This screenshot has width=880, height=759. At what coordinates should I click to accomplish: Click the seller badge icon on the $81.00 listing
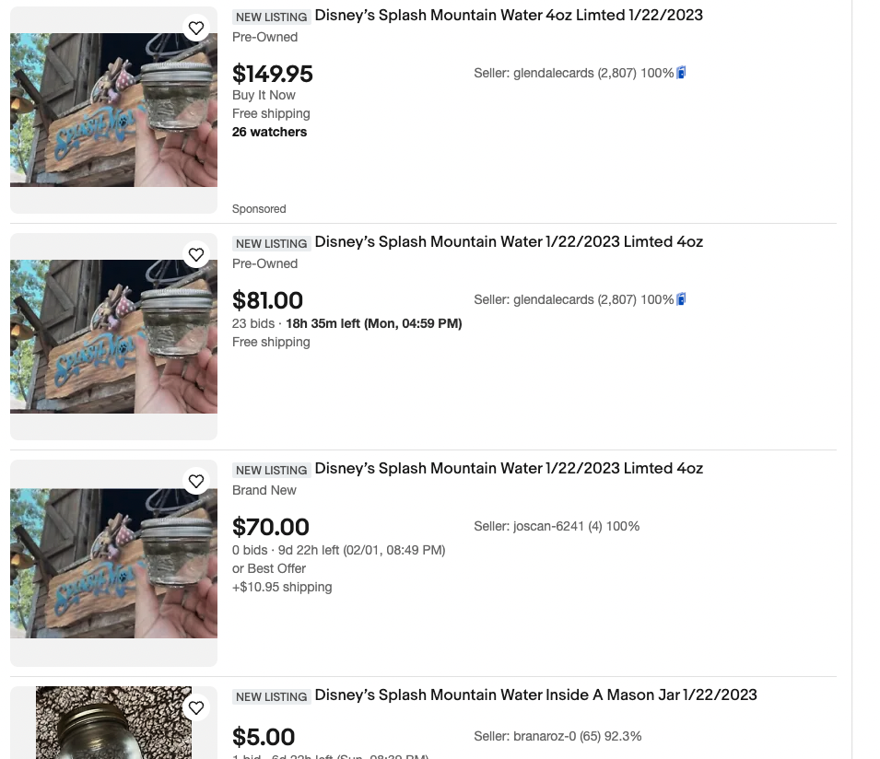click(x=682, y=299)
